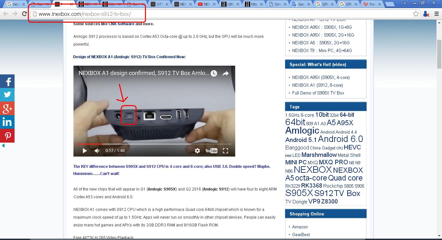Share page on LinkedIn

[x=7, y=122]
